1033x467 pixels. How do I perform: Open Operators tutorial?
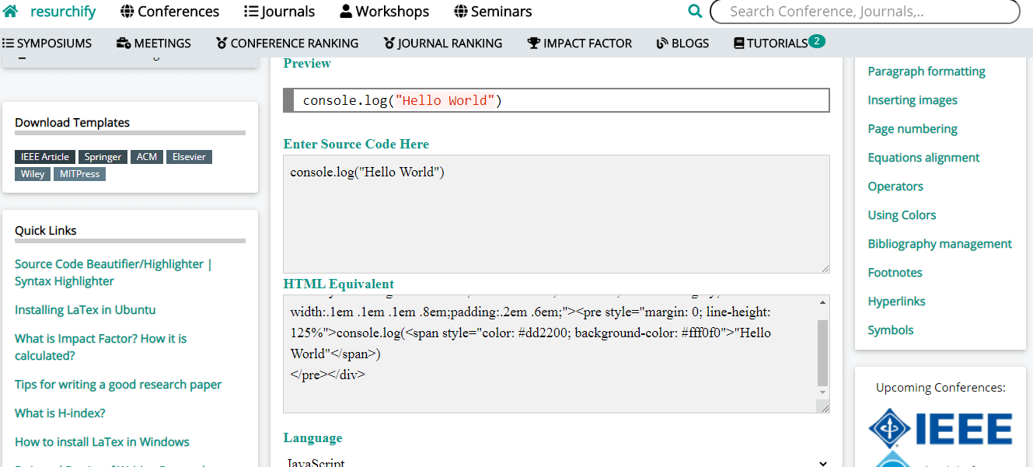[895, 186]
